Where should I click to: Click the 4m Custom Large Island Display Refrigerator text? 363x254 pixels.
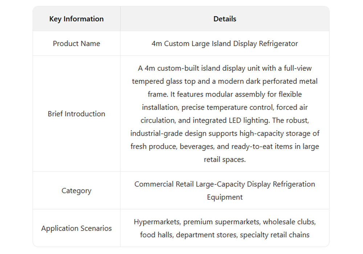pyautogui.click(x=225, y=44)
